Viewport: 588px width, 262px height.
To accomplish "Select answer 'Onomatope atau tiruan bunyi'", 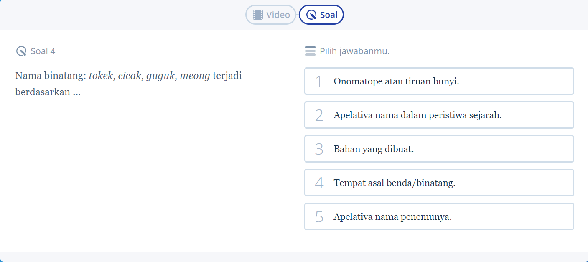I will 439,81.
